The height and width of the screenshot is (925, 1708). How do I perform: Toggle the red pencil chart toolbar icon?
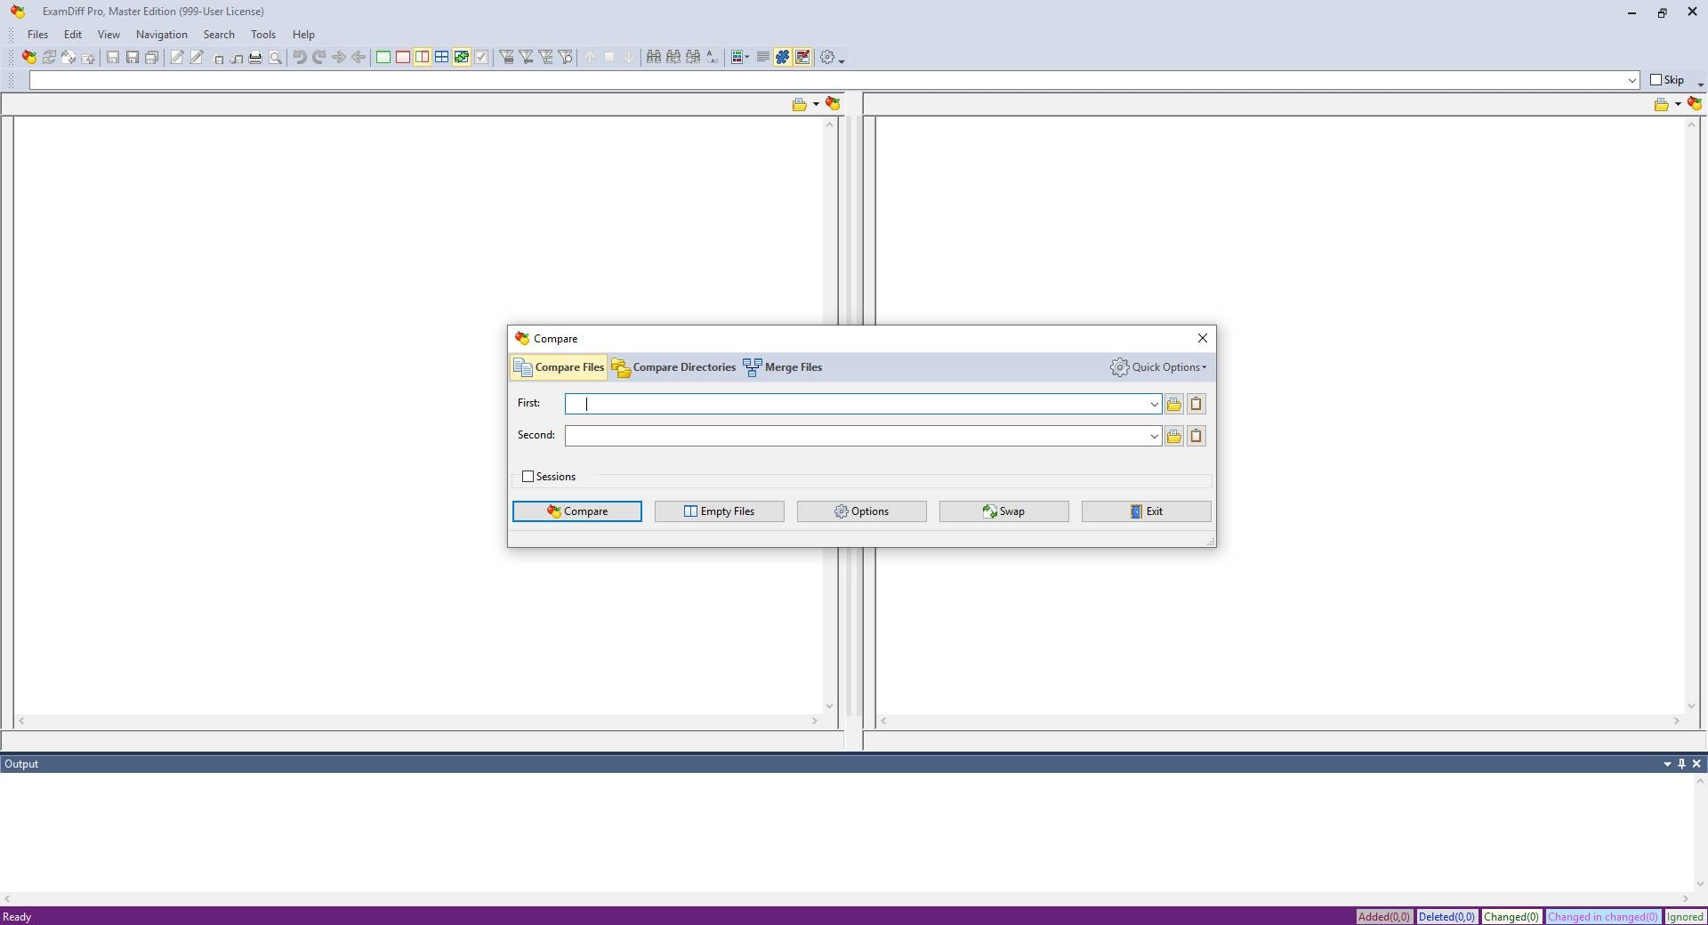pyautogui.click(x=802, y=58)
